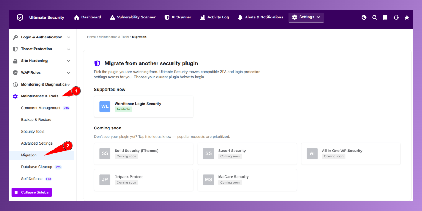Click the purple shield icon beside Migrate heading
Viewport: 422px width, 211px height.
pyautogui.click(x=97, y=64)
